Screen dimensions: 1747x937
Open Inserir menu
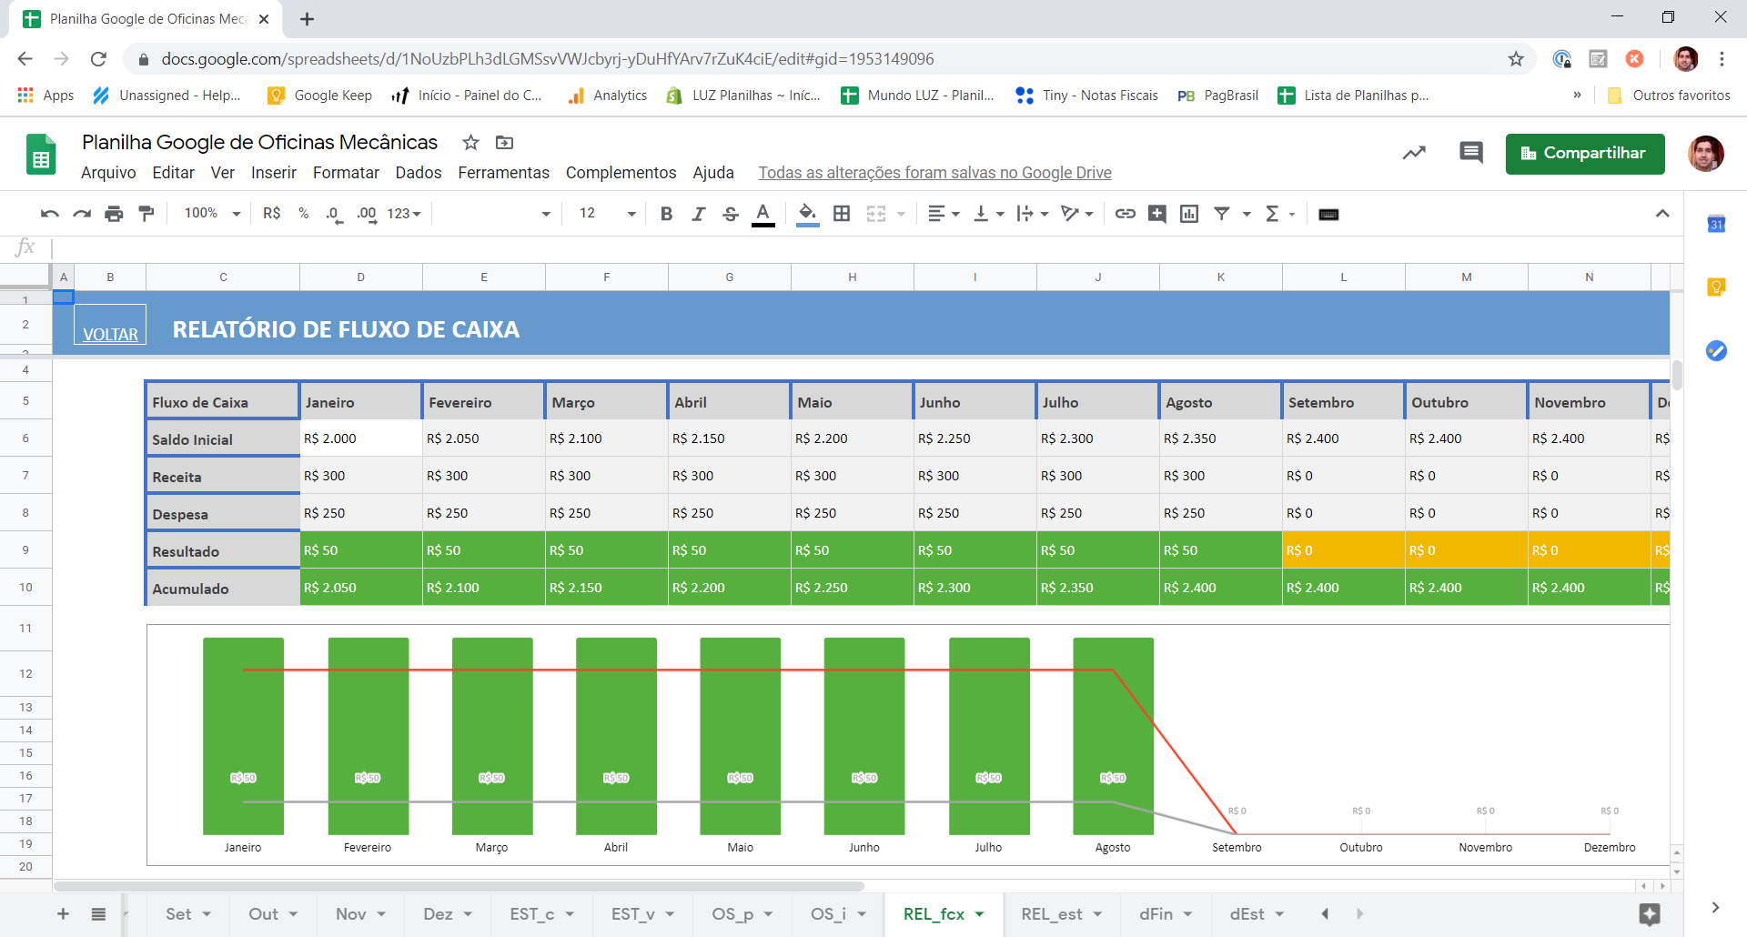[x=274, y=173]
